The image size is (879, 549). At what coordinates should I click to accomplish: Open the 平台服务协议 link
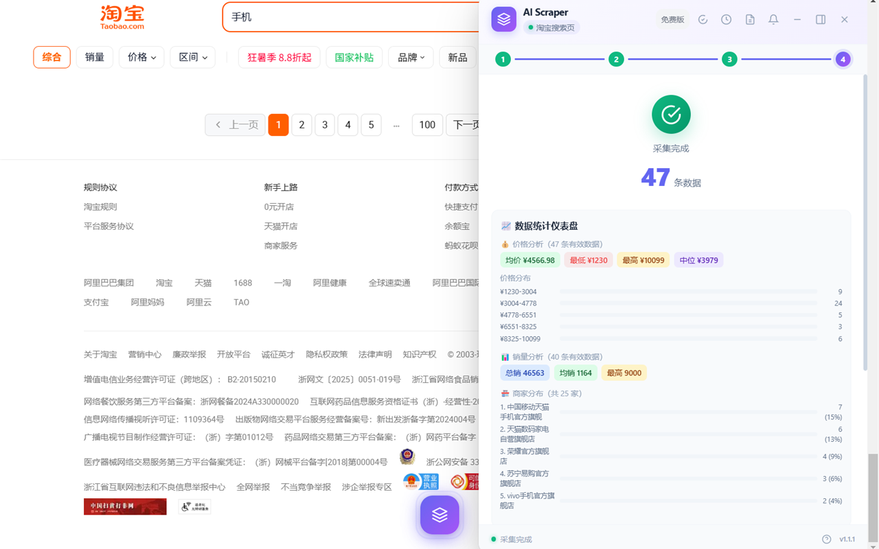(109, 226)
